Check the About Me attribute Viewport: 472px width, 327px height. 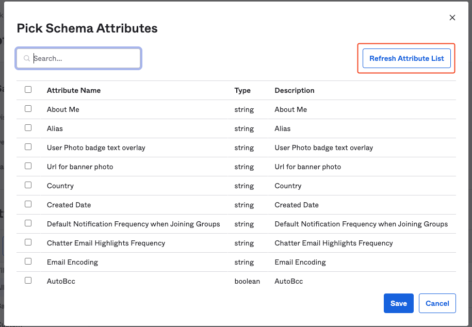[x=28, y=108]
